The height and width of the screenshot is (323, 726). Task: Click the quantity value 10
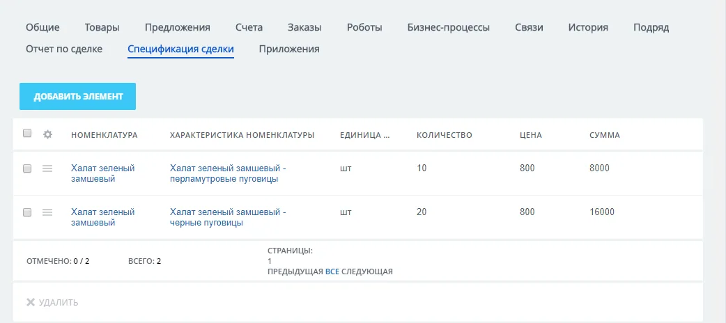422,168
